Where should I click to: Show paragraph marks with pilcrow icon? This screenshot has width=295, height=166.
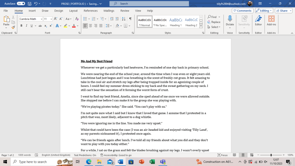pos(130,19)
